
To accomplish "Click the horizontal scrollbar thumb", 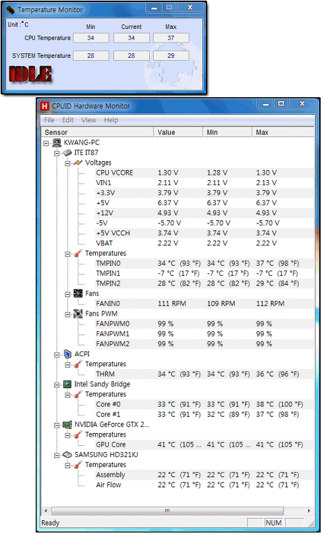I will pos(167,511).
